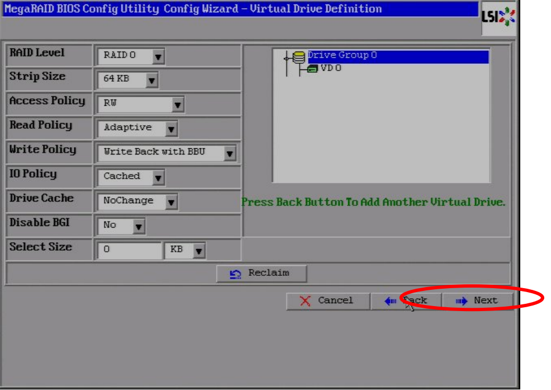The width and height of the screenshot is (551, 390).
Task: Select Drive Group 0 in the tree
Action: click(x=342, y=56)
